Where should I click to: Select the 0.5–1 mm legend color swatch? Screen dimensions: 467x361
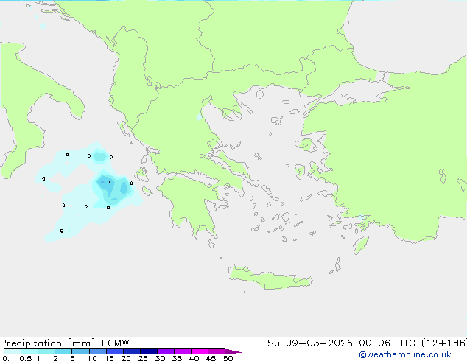(x=29, y=351)
